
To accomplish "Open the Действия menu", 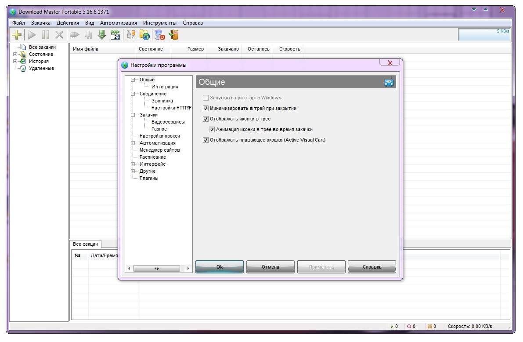I will click(x=68, y=23).
